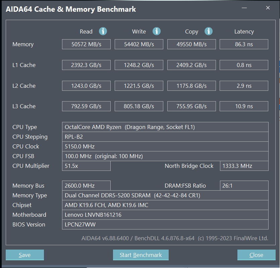Click the DRAM:FSB Ratio 26:1 field
280x268 pixels.
pyautogui.click(x=244, y=186)
